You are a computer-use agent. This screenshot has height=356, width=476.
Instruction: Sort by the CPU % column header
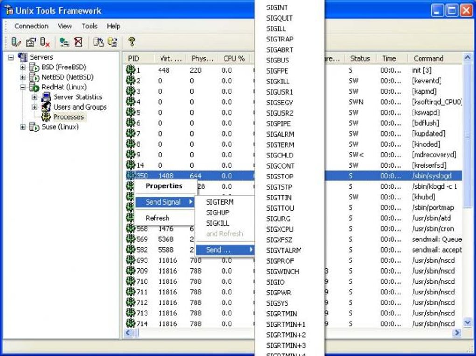(x=234, y=59)
